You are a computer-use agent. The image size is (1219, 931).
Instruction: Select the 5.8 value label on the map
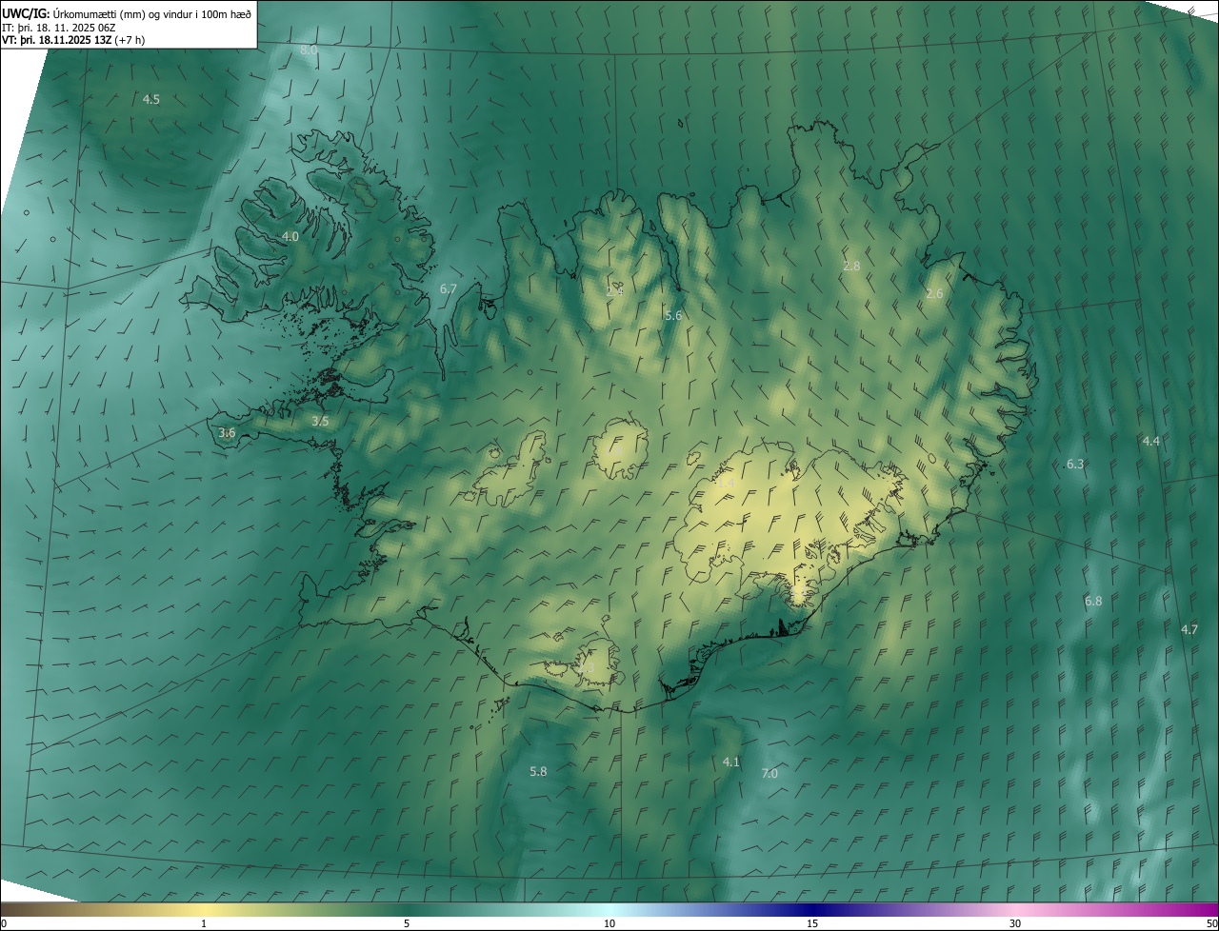538,771
